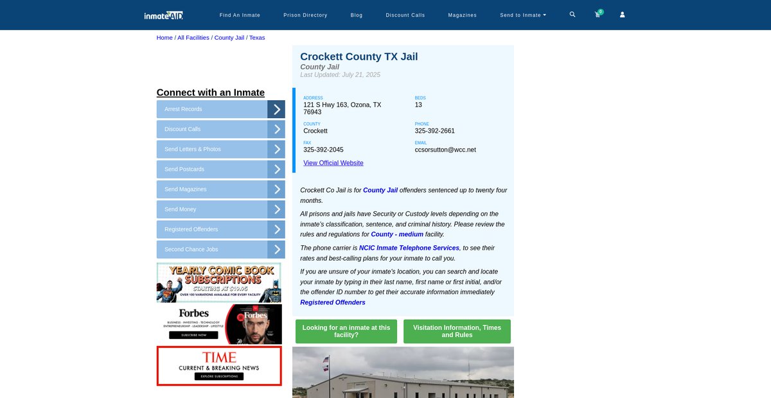Click the user account icon
Viewport: 771px width, 398px height.
(x=622, y=15)
